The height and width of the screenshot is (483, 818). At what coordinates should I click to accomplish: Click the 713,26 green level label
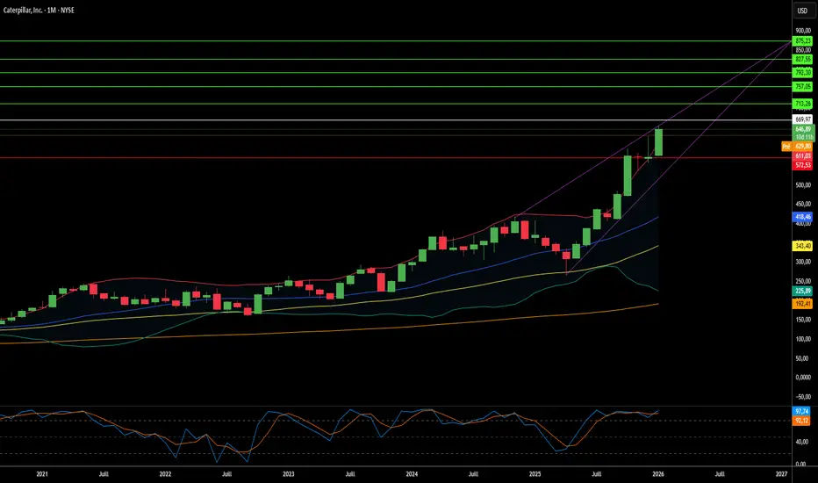point(802,104)
